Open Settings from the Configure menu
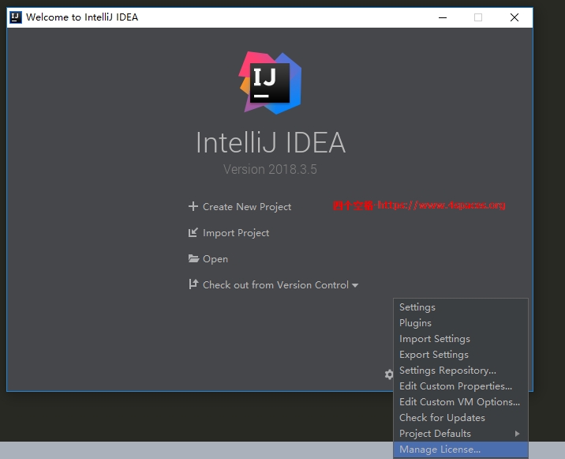Screen dimensions: 565x459 point(461,307)
